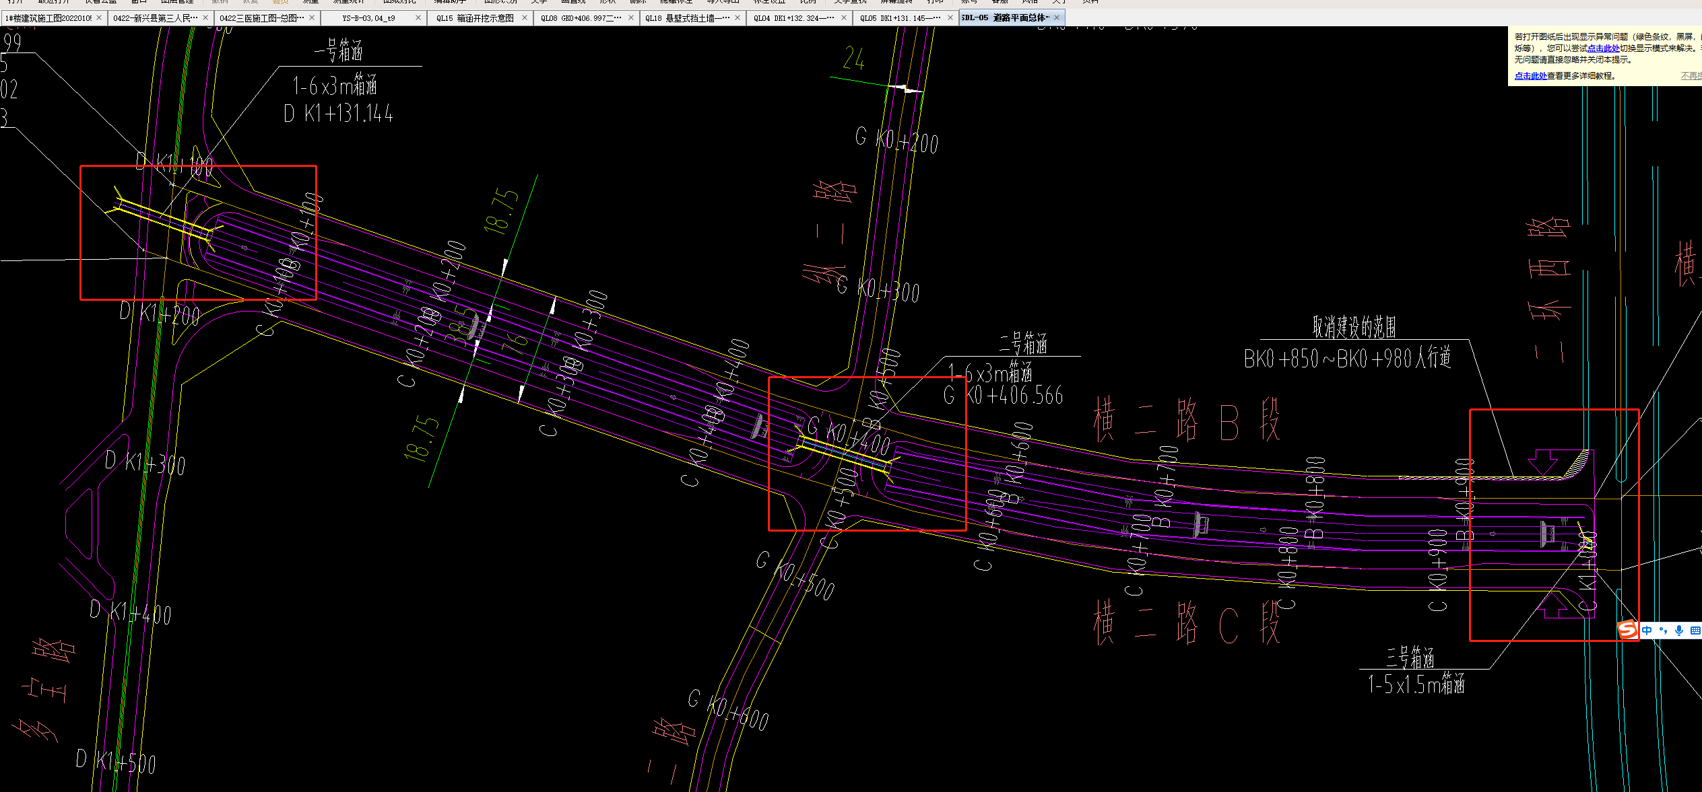Click the 1-5x1.5m箱涵 annotation

[x=1416, y=684]
